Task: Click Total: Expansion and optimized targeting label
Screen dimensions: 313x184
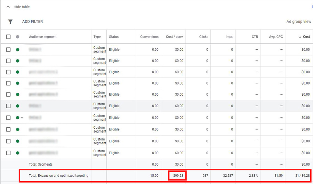Action: [x=58, y=176]
